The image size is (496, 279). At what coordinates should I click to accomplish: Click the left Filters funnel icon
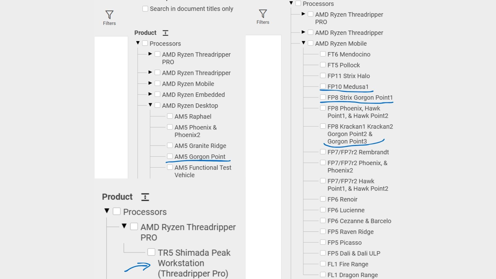click(x=109, y=15)
